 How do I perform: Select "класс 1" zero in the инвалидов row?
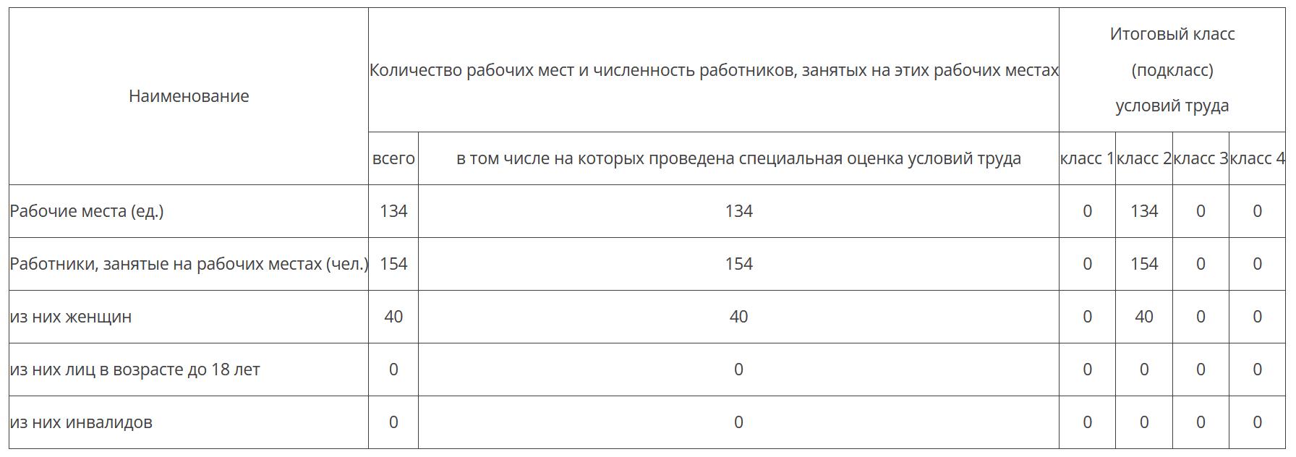pyautogui.click(x=1087, y=422)
